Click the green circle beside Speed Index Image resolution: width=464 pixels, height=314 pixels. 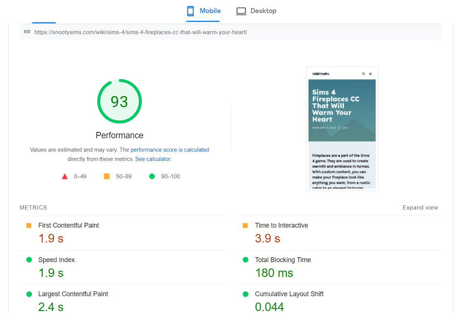coord(29,259)
